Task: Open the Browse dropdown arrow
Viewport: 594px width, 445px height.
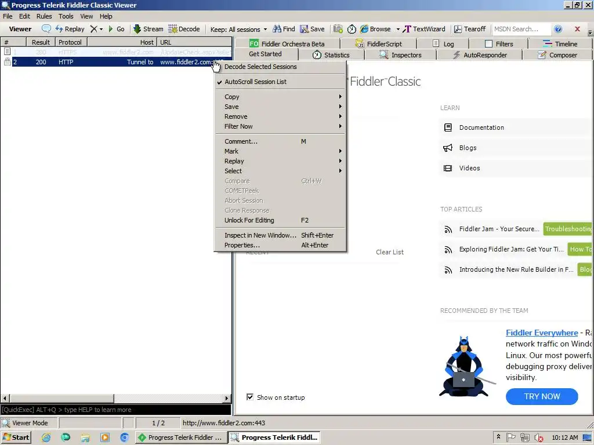Action: [x=398, y=29]
